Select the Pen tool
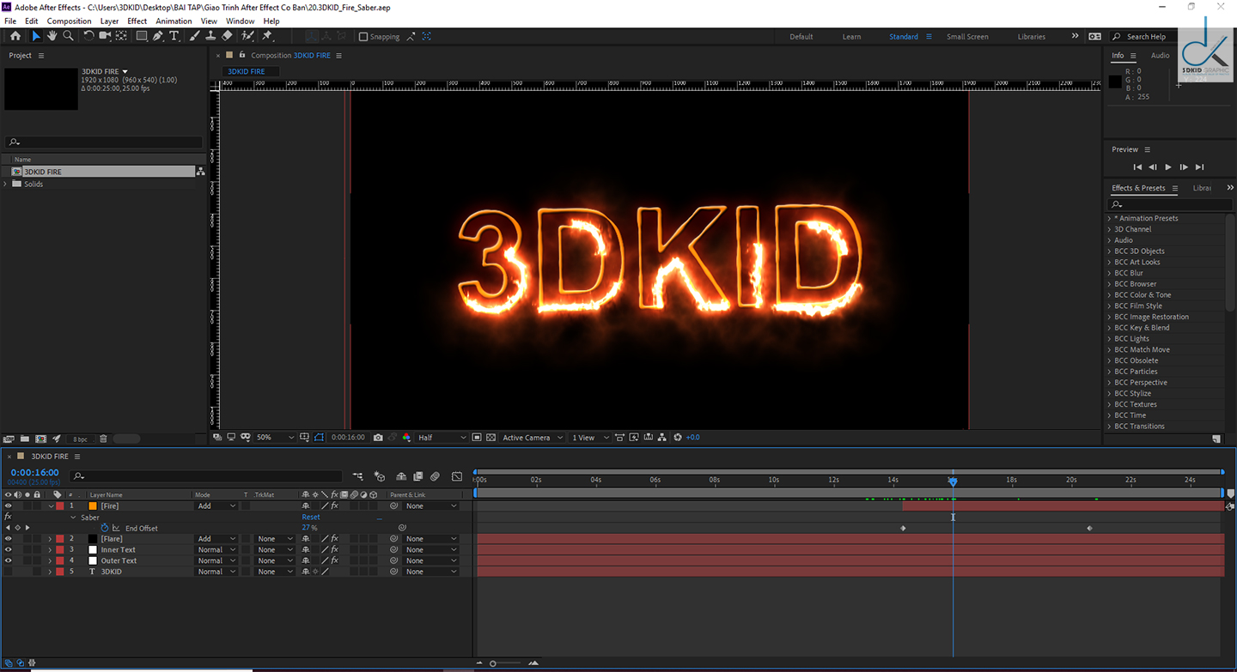The image size is (1237, 672). pos(158,35)
